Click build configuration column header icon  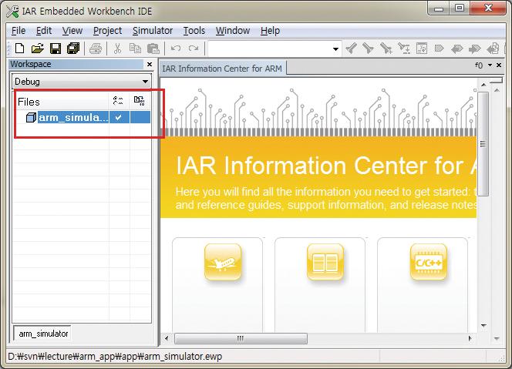[x=118, y=101]
